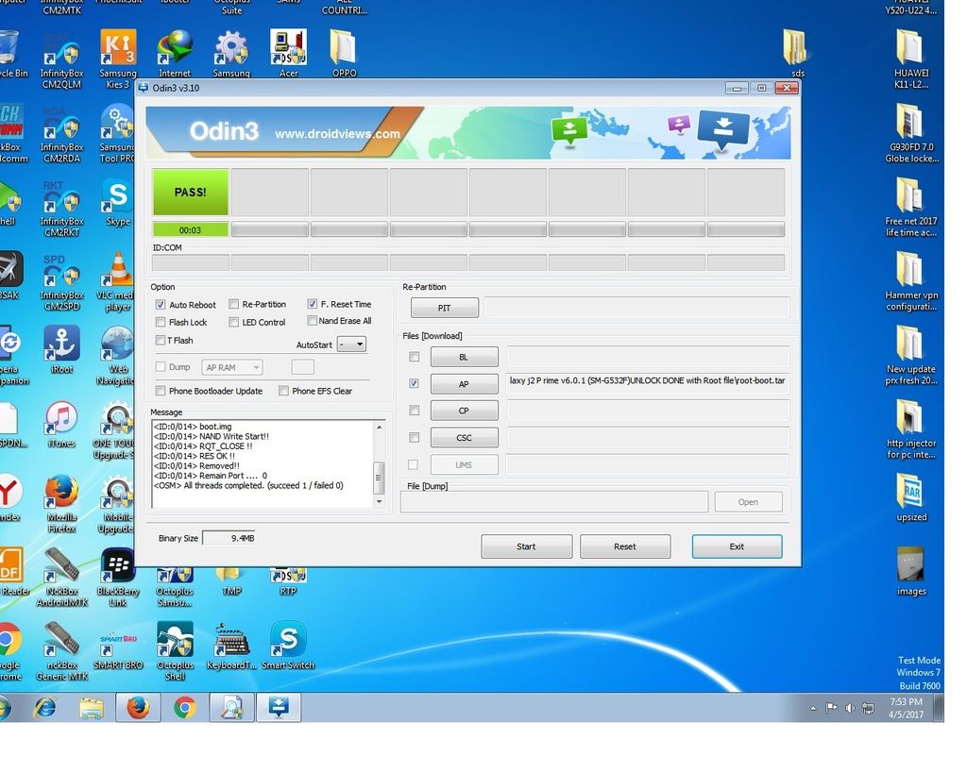Click the PIT button

444,308
